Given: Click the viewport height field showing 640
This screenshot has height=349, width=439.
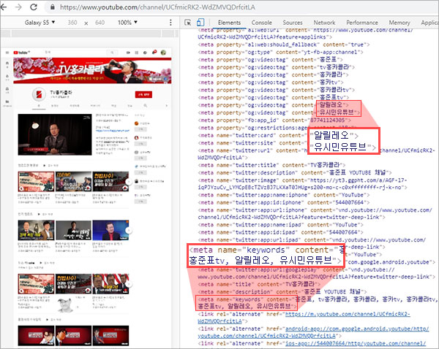Looking at the screenshot, I should pos(100,23).
